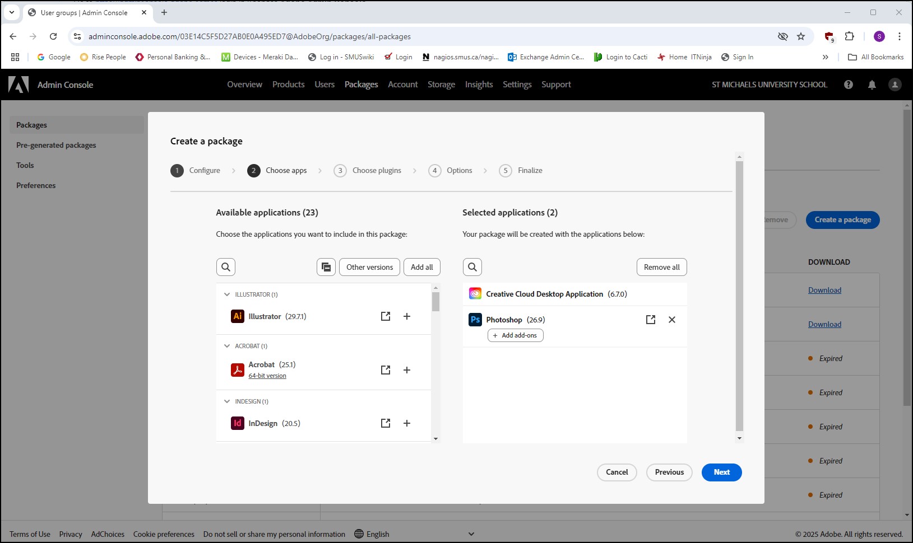The image size is (913, 543).
Task: Open the English language dropdown in footer
Action: pos(415,534)
